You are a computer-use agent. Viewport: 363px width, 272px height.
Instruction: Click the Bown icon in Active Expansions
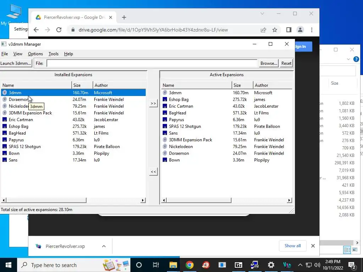164,160
